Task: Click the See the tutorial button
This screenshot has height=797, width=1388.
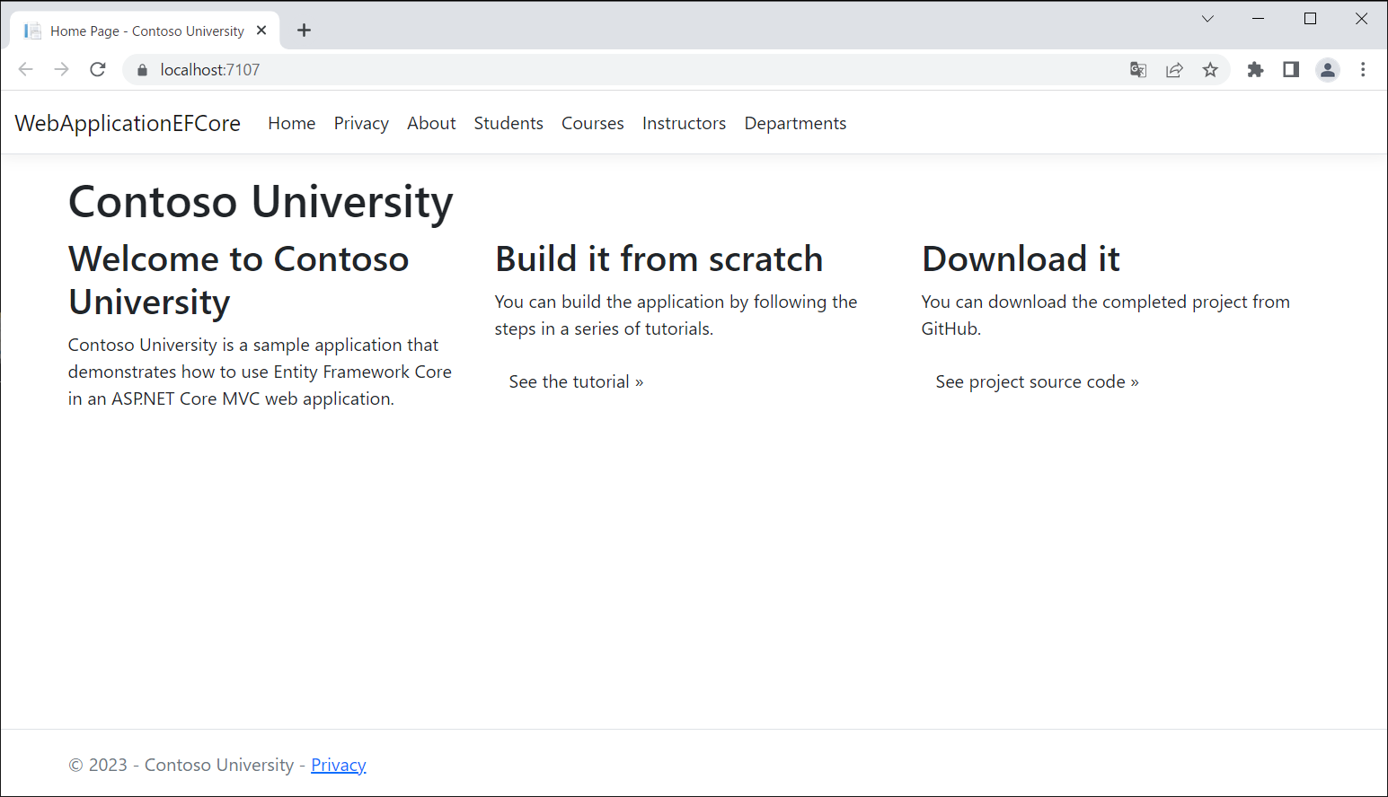Action: coord(576,381)
